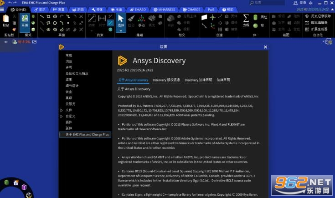Select 细节设计 settings item
The image size is (335, 198).
72,86
